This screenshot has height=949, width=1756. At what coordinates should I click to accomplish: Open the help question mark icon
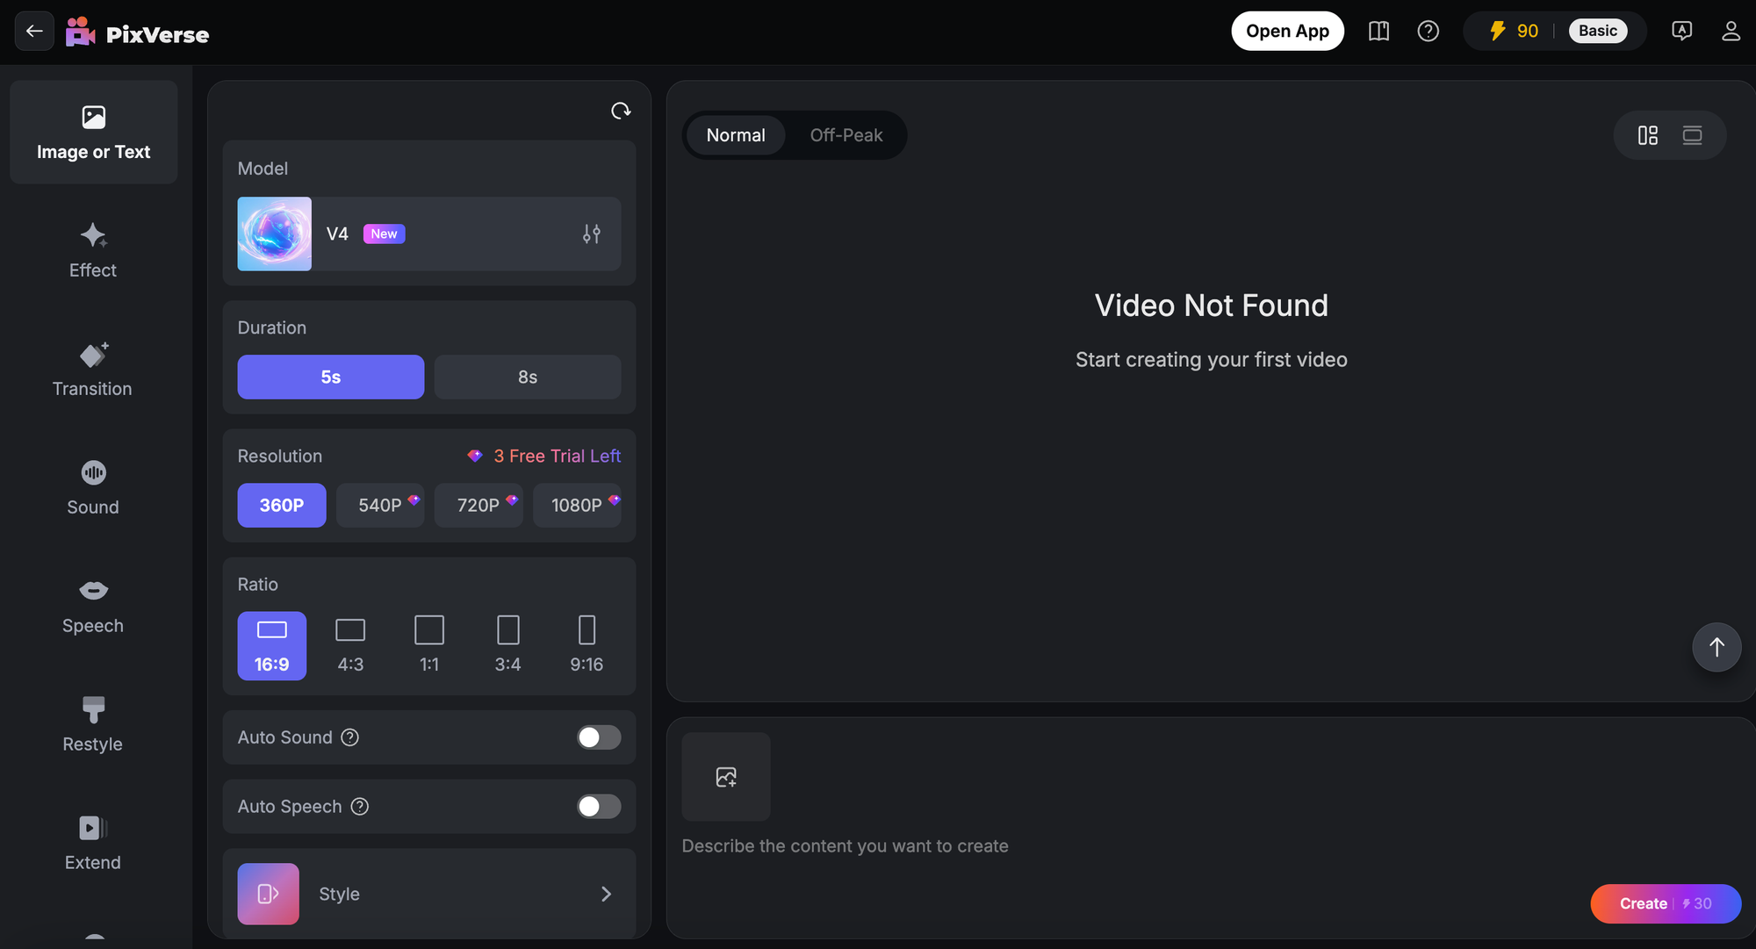[1428, 32]
